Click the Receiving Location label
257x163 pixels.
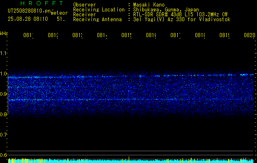(x=99, y=10)
